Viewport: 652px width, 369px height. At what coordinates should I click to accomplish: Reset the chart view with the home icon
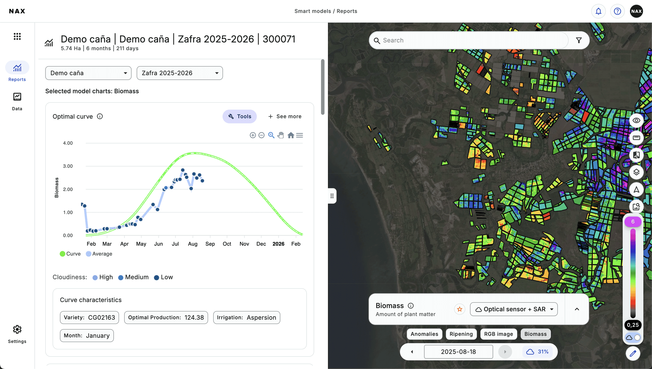[290, 135]
